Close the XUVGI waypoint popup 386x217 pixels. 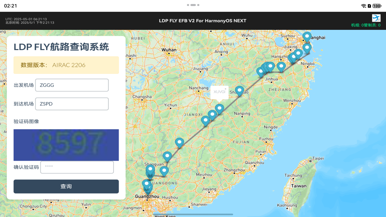pos(225,89)
